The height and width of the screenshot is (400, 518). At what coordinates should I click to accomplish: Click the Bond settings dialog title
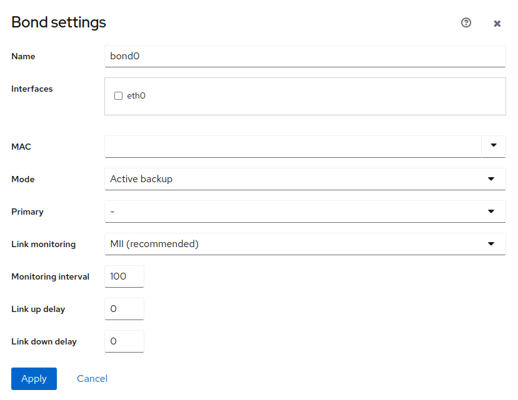[59, 22]
